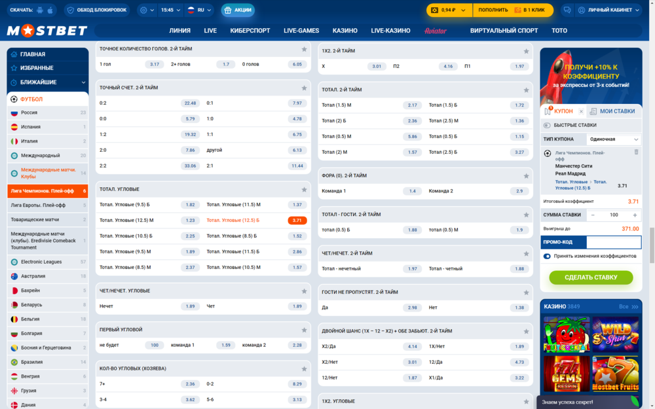
Task: Click Сделать ставку button
Action: [x=591, y=277]
